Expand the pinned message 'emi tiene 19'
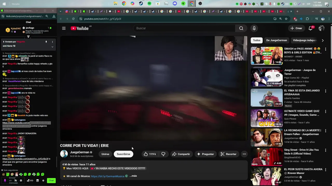Screen dimensions: 332x186 point(52,47)
